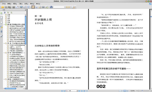Collapse the 第三章 bookmark node
This screenshot has height=92, width=152.
4,53
